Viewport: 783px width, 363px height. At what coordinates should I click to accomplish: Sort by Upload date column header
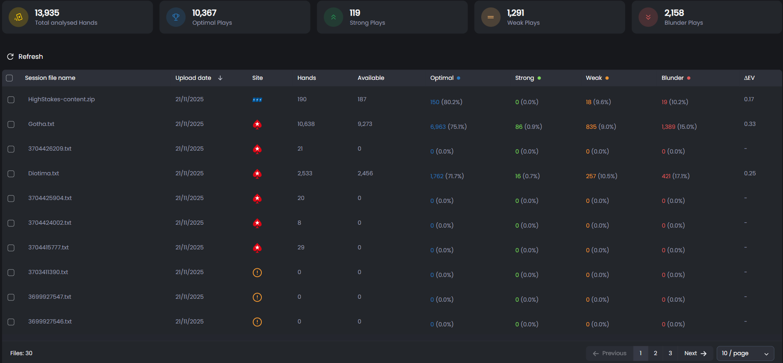point(193,78)
